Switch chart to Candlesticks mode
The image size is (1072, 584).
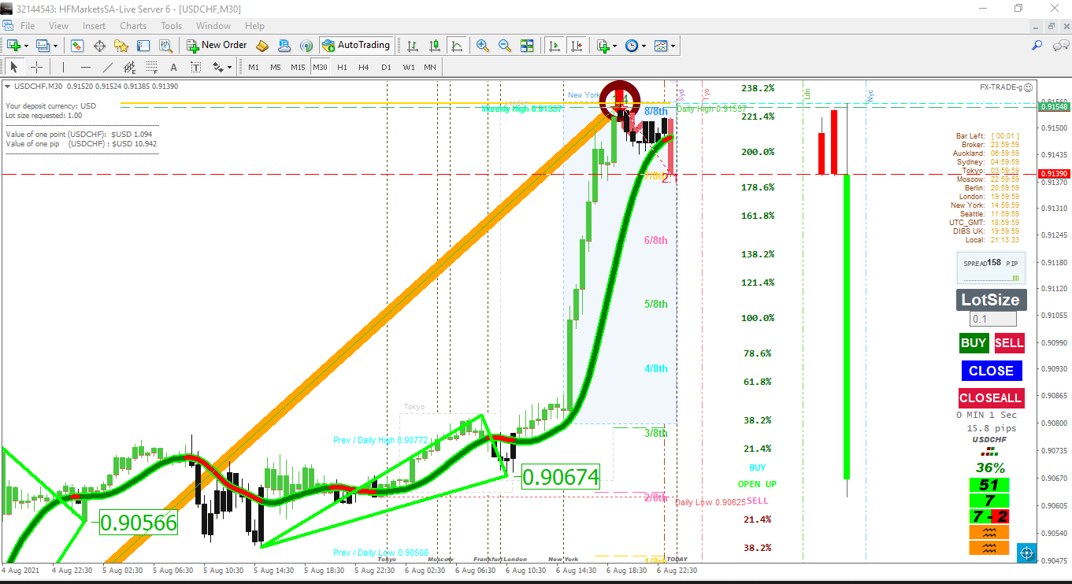[x=434, y=46]
